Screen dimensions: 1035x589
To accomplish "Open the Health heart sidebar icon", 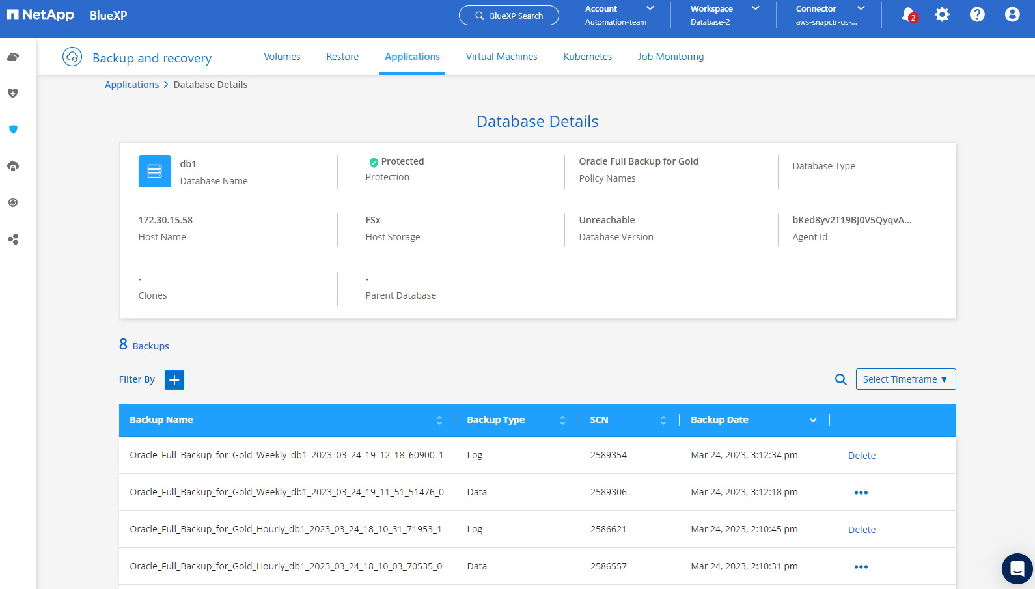I will (13, 93).
